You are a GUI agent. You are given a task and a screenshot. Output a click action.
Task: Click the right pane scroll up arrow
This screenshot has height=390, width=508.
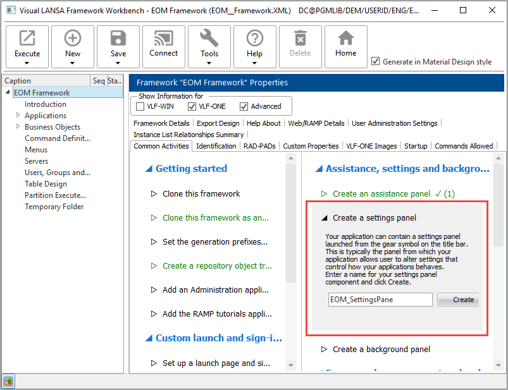[x=499, y=158]
